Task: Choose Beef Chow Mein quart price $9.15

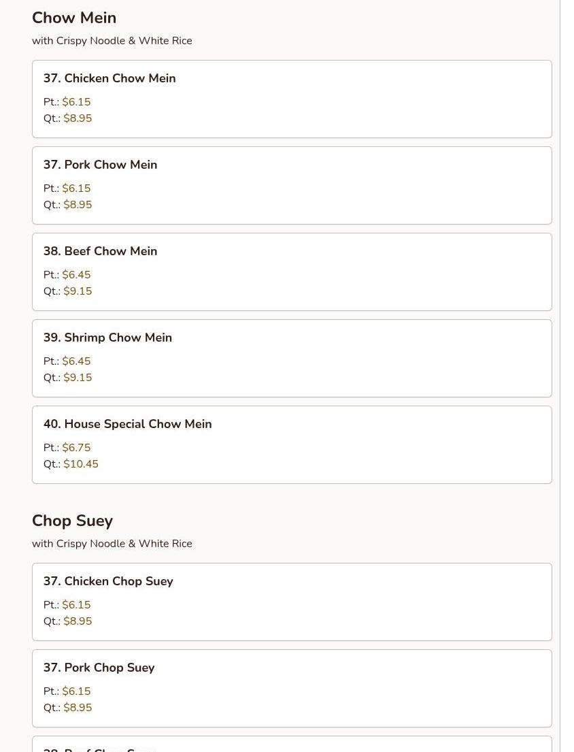Action: (x=78, y=291)
